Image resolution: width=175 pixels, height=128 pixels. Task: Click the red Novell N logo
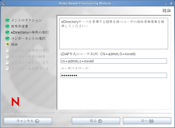coord(16,102)
